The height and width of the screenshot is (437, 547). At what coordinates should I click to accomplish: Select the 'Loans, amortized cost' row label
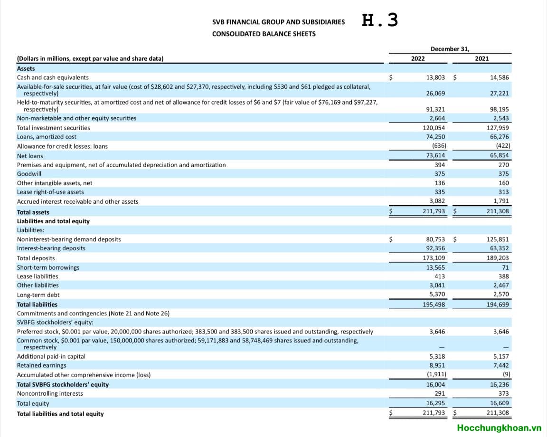(x=47, y=137)
